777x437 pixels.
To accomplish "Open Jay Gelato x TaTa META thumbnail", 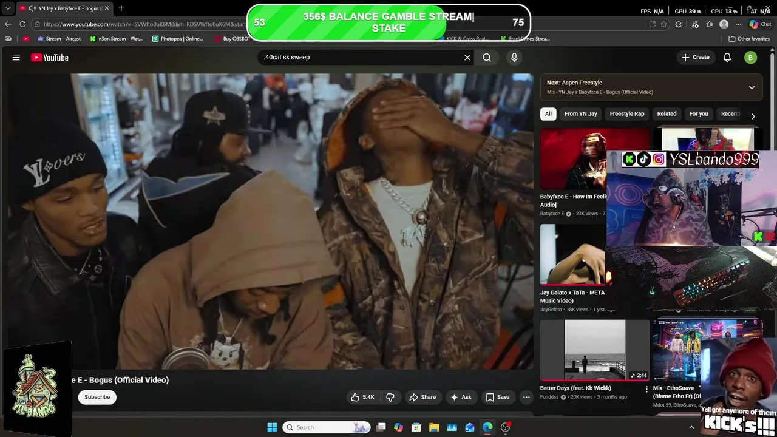I will [573, 254].
